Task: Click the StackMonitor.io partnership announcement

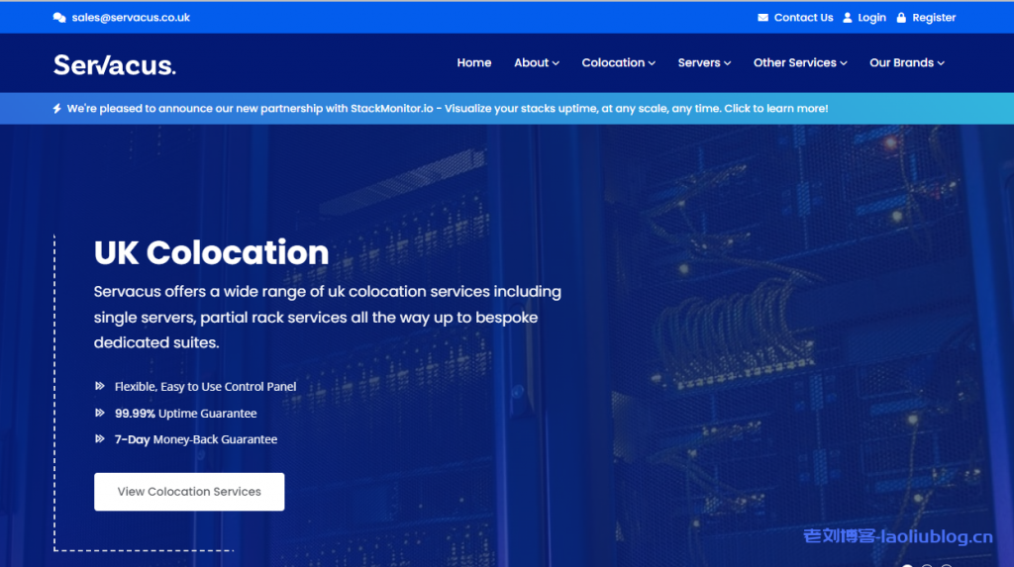Action: coord(447,109)
